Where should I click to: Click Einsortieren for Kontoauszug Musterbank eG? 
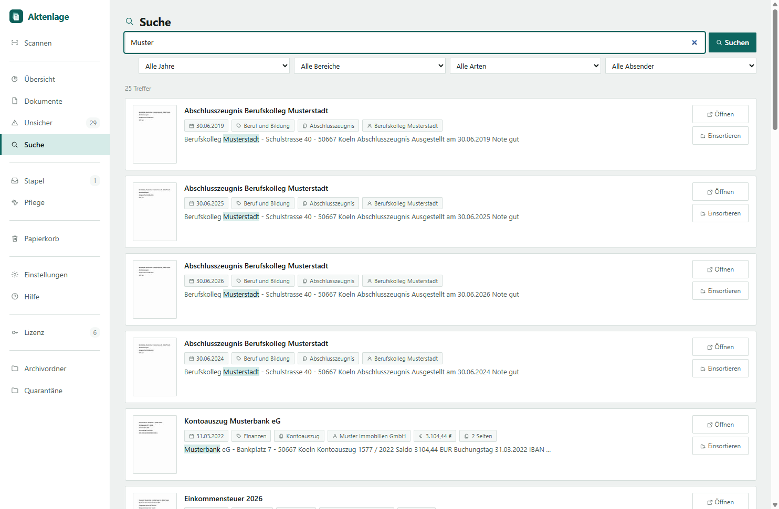tap(720, 446)
